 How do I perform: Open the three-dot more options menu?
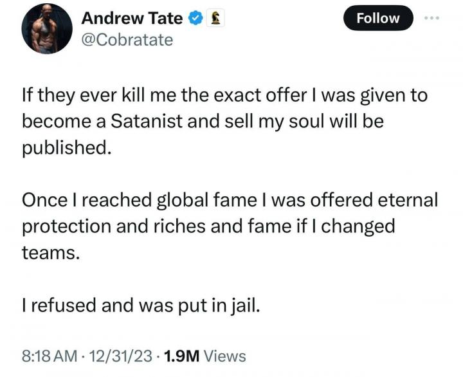click(x=432, y=17)
